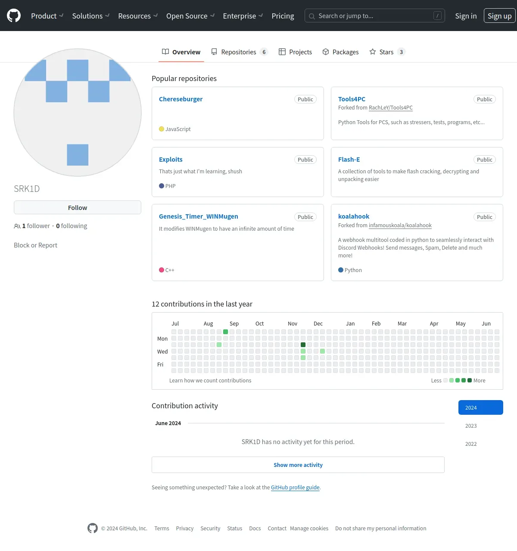The image size is (517, 551).
Task: Click Learn how we count contributions
Action: (210, 381)
